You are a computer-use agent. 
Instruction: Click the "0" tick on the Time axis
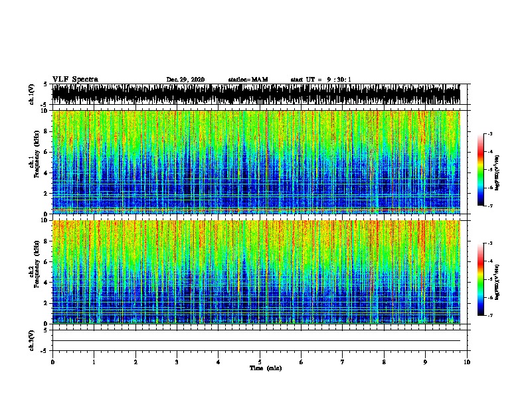click(52, 362)
